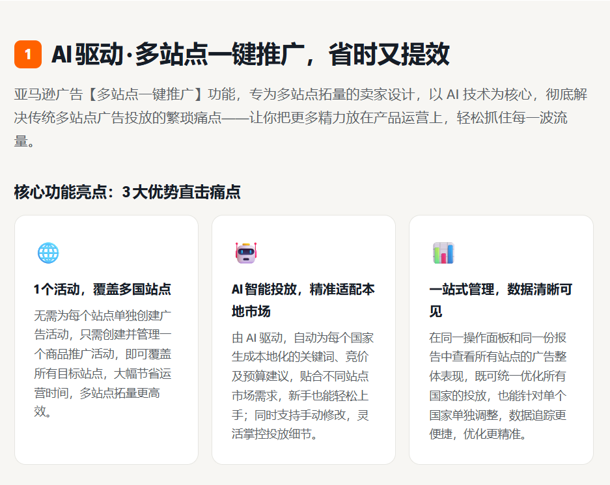Click description starting "在同一操作面板和同一份报告"
The height and width of the screenshot is (485, 610).
click(x=498, y=386)
